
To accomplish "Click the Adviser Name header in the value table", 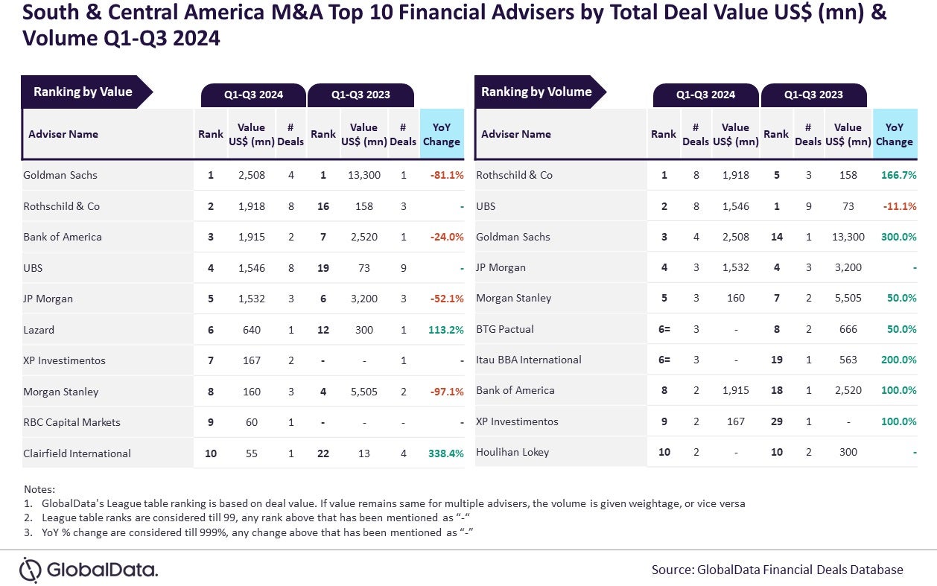I will [x=63, y=134].
